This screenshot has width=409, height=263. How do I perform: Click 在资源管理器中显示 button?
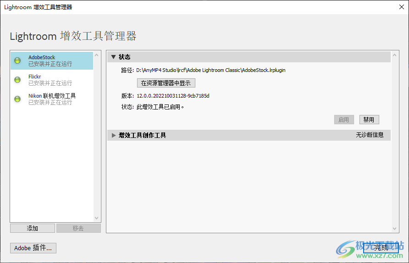coord(166,83)
